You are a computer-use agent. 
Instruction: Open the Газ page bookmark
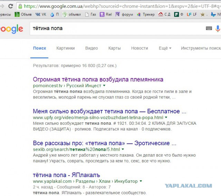click(x=90, y=15)
